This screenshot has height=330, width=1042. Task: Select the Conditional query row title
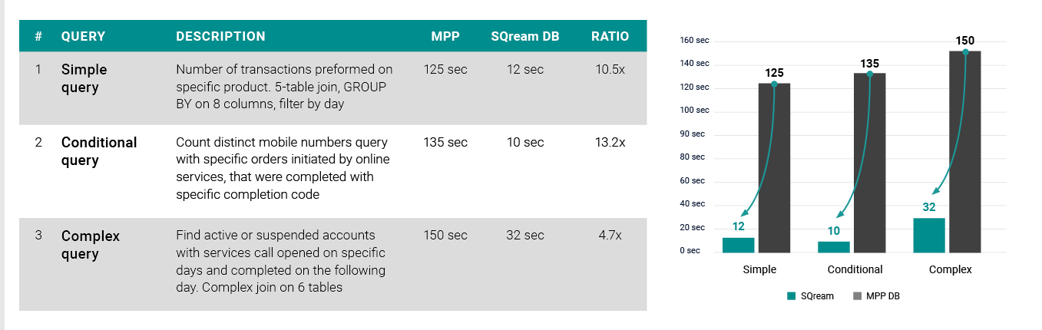pyautogui.click(x=99, y=151)
